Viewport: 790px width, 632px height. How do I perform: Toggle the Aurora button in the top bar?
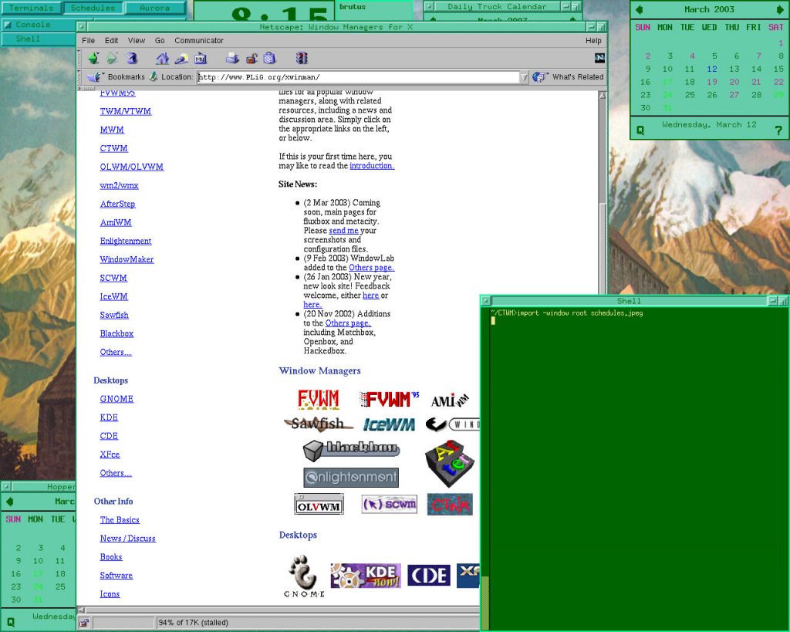(x=154, y=7)
